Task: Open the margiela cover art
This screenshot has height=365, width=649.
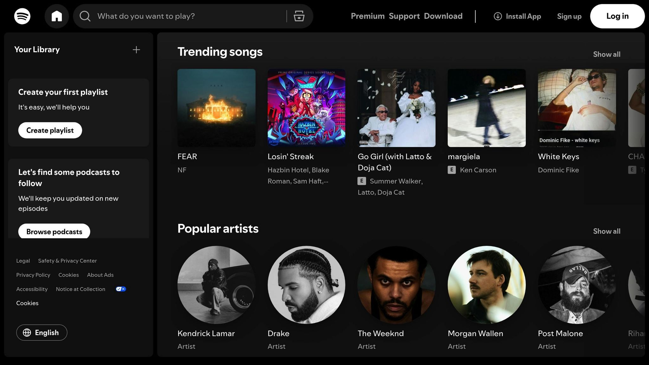Action: coord(487,108)
